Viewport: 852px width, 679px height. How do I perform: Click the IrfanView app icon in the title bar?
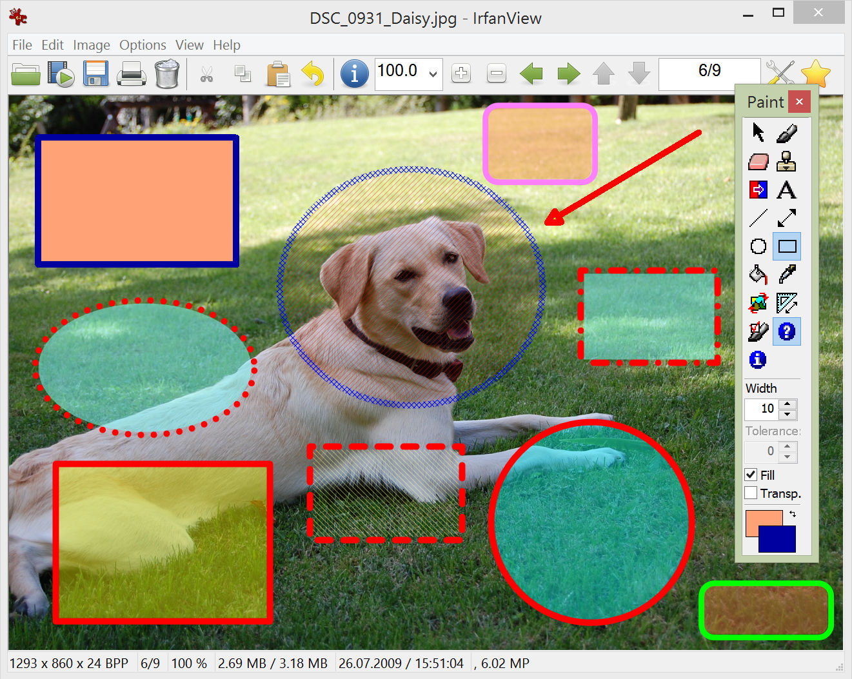pyautogui.click(x=18, y=17)
